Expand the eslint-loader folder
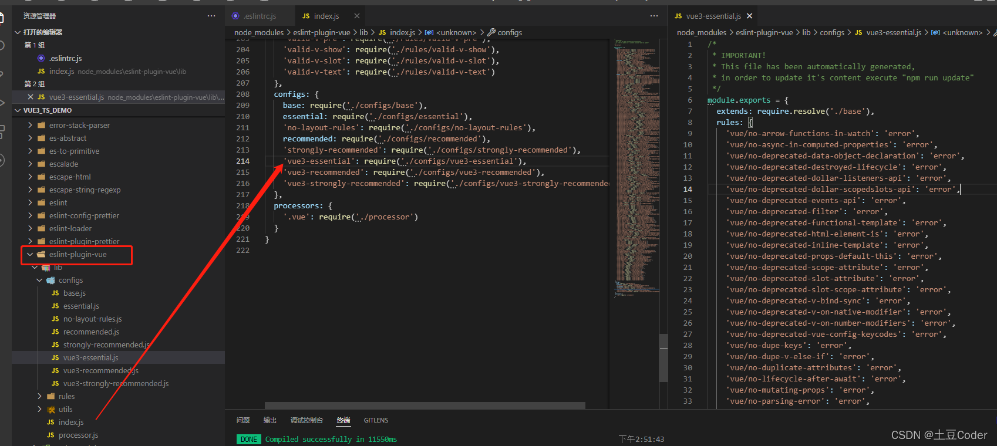The width and height of the screenshot is (997, 446). [30, 228]
